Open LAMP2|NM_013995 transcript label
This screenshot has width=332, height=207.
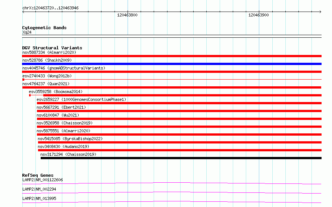tap(39, 198)
